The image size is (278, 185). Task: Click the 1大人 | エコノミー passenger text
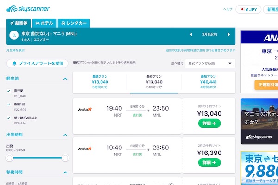click(35, 40)
